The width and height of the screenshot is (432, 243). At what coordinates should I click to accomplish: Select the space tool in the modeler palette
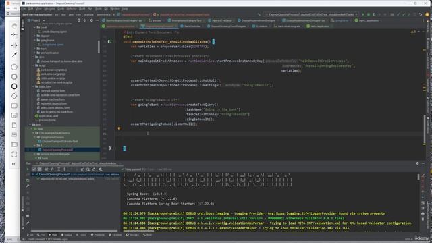click(x=14, y=45)
